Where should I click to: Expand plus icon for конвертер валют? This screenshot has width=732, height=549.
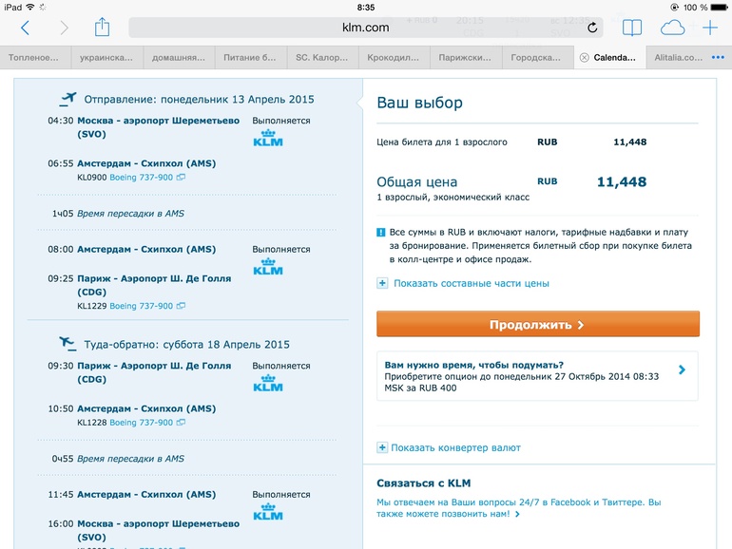(382, 447)
